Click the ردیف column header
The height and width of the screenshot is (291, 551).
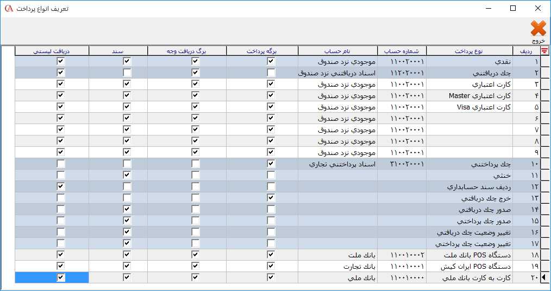(527, 51)
